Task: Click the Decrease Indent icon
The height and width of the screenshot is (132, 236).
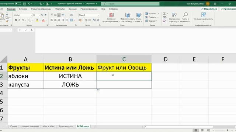Action: pos(63,20)
